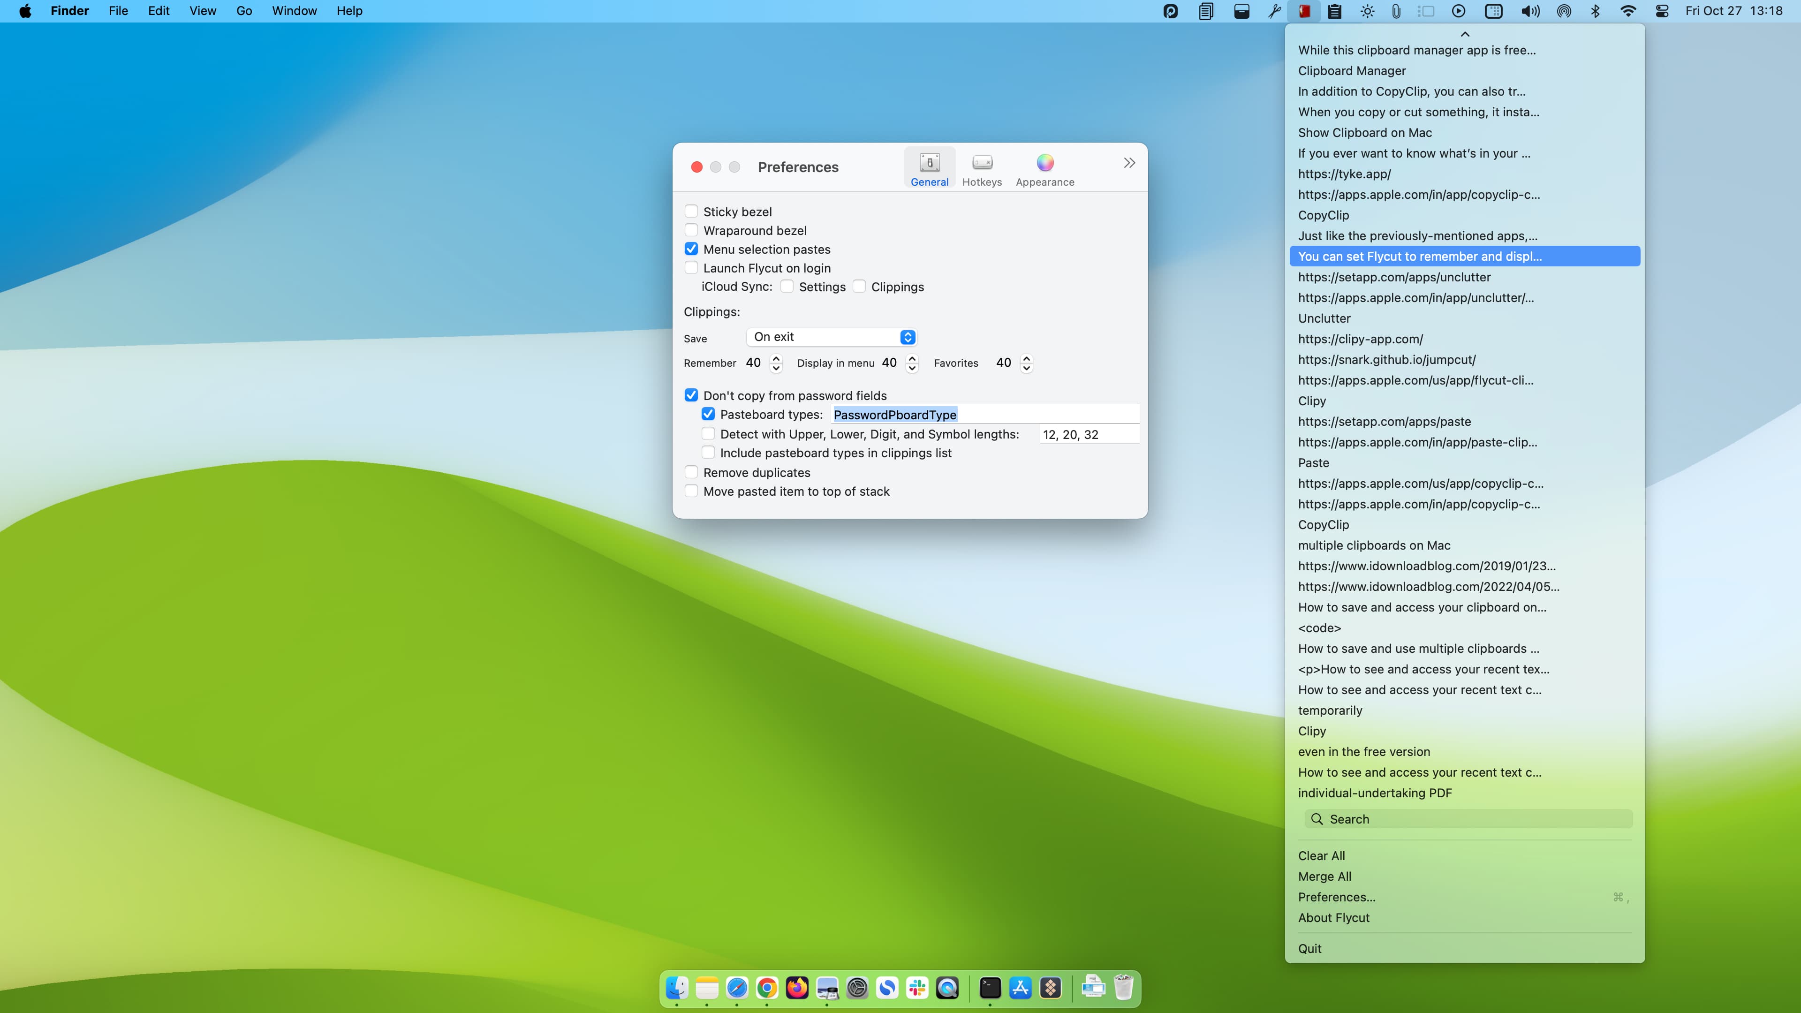Open the Go menu in the menu bar

click(x=243, y=10)
